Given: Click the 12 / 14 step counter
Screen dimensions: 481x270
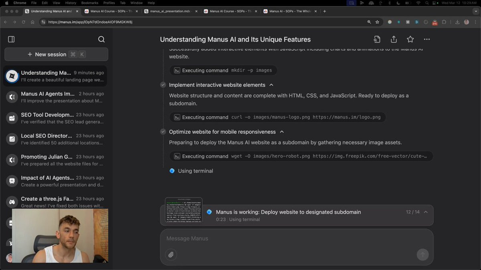Looking at the screenshot, I should click(x=412, y=212).
